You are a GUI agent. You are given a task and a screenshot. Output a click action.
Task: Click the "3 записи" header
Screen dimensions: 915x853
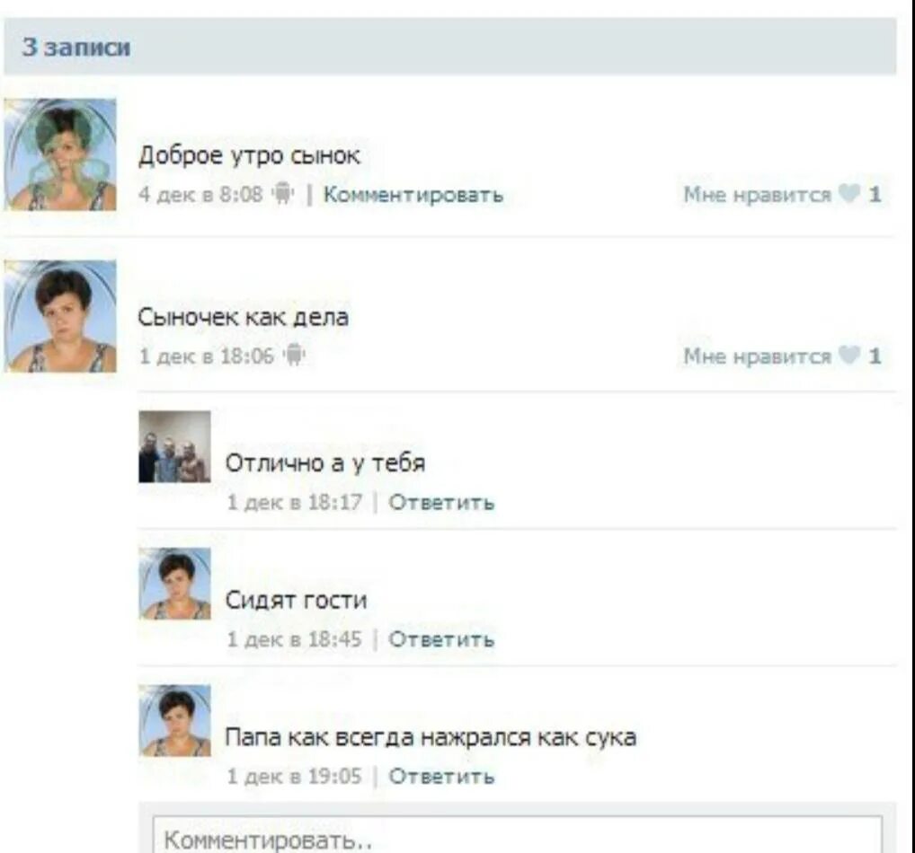click(x=76, y=47)
